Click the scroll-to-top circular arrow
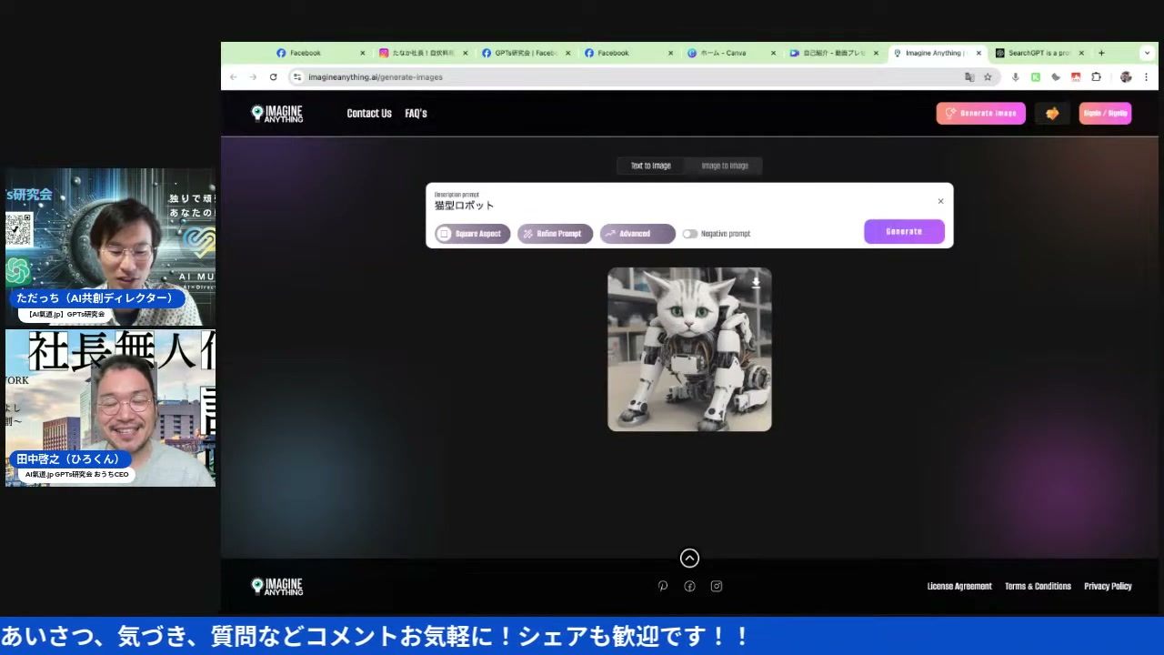This screenshot has height=655, width=1164. [x=689, y=559]
